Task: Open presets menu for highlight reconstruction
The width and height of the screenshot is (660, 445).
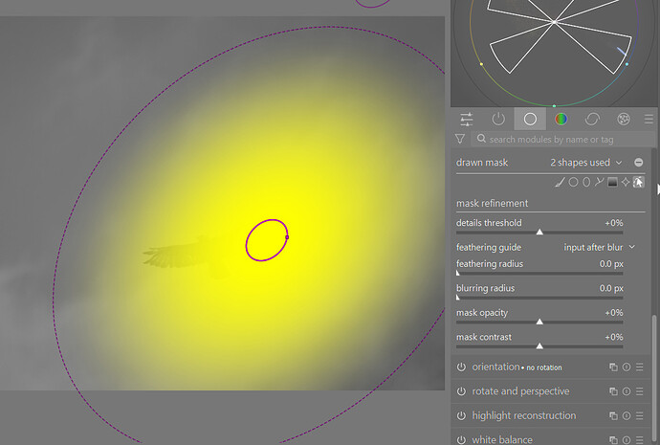Action: click(x=639, y=416)
